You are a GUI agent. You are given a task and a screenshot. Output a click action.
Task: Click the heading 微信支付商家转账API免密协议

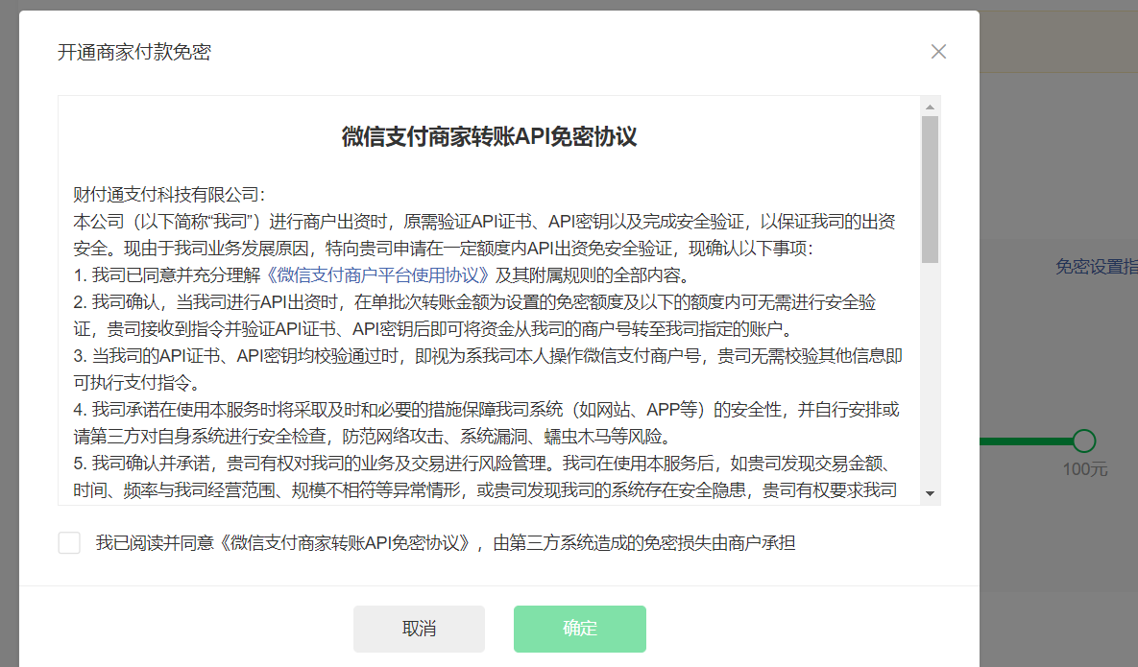pos(489,137)
